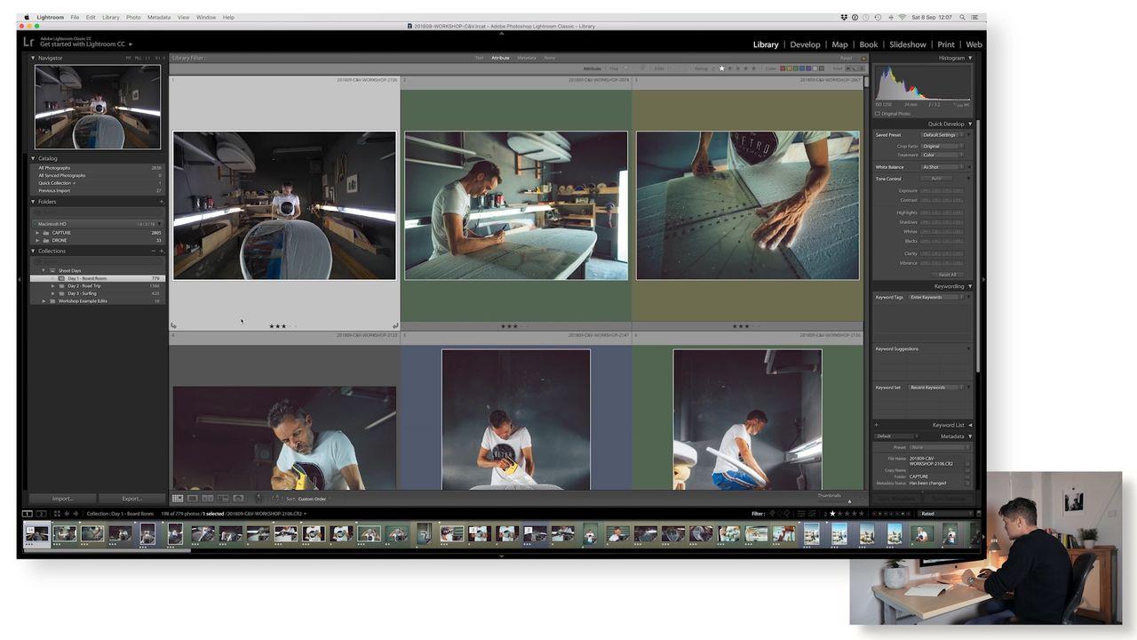Open the Slideshow module
Viewport: 1137px width, 640px height.
pyautogui.click(x=908, y=44)
